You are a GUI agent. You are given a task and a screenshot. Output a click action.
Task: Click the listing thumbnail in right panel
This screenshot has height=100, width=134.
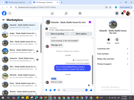(x=113, y=25)
